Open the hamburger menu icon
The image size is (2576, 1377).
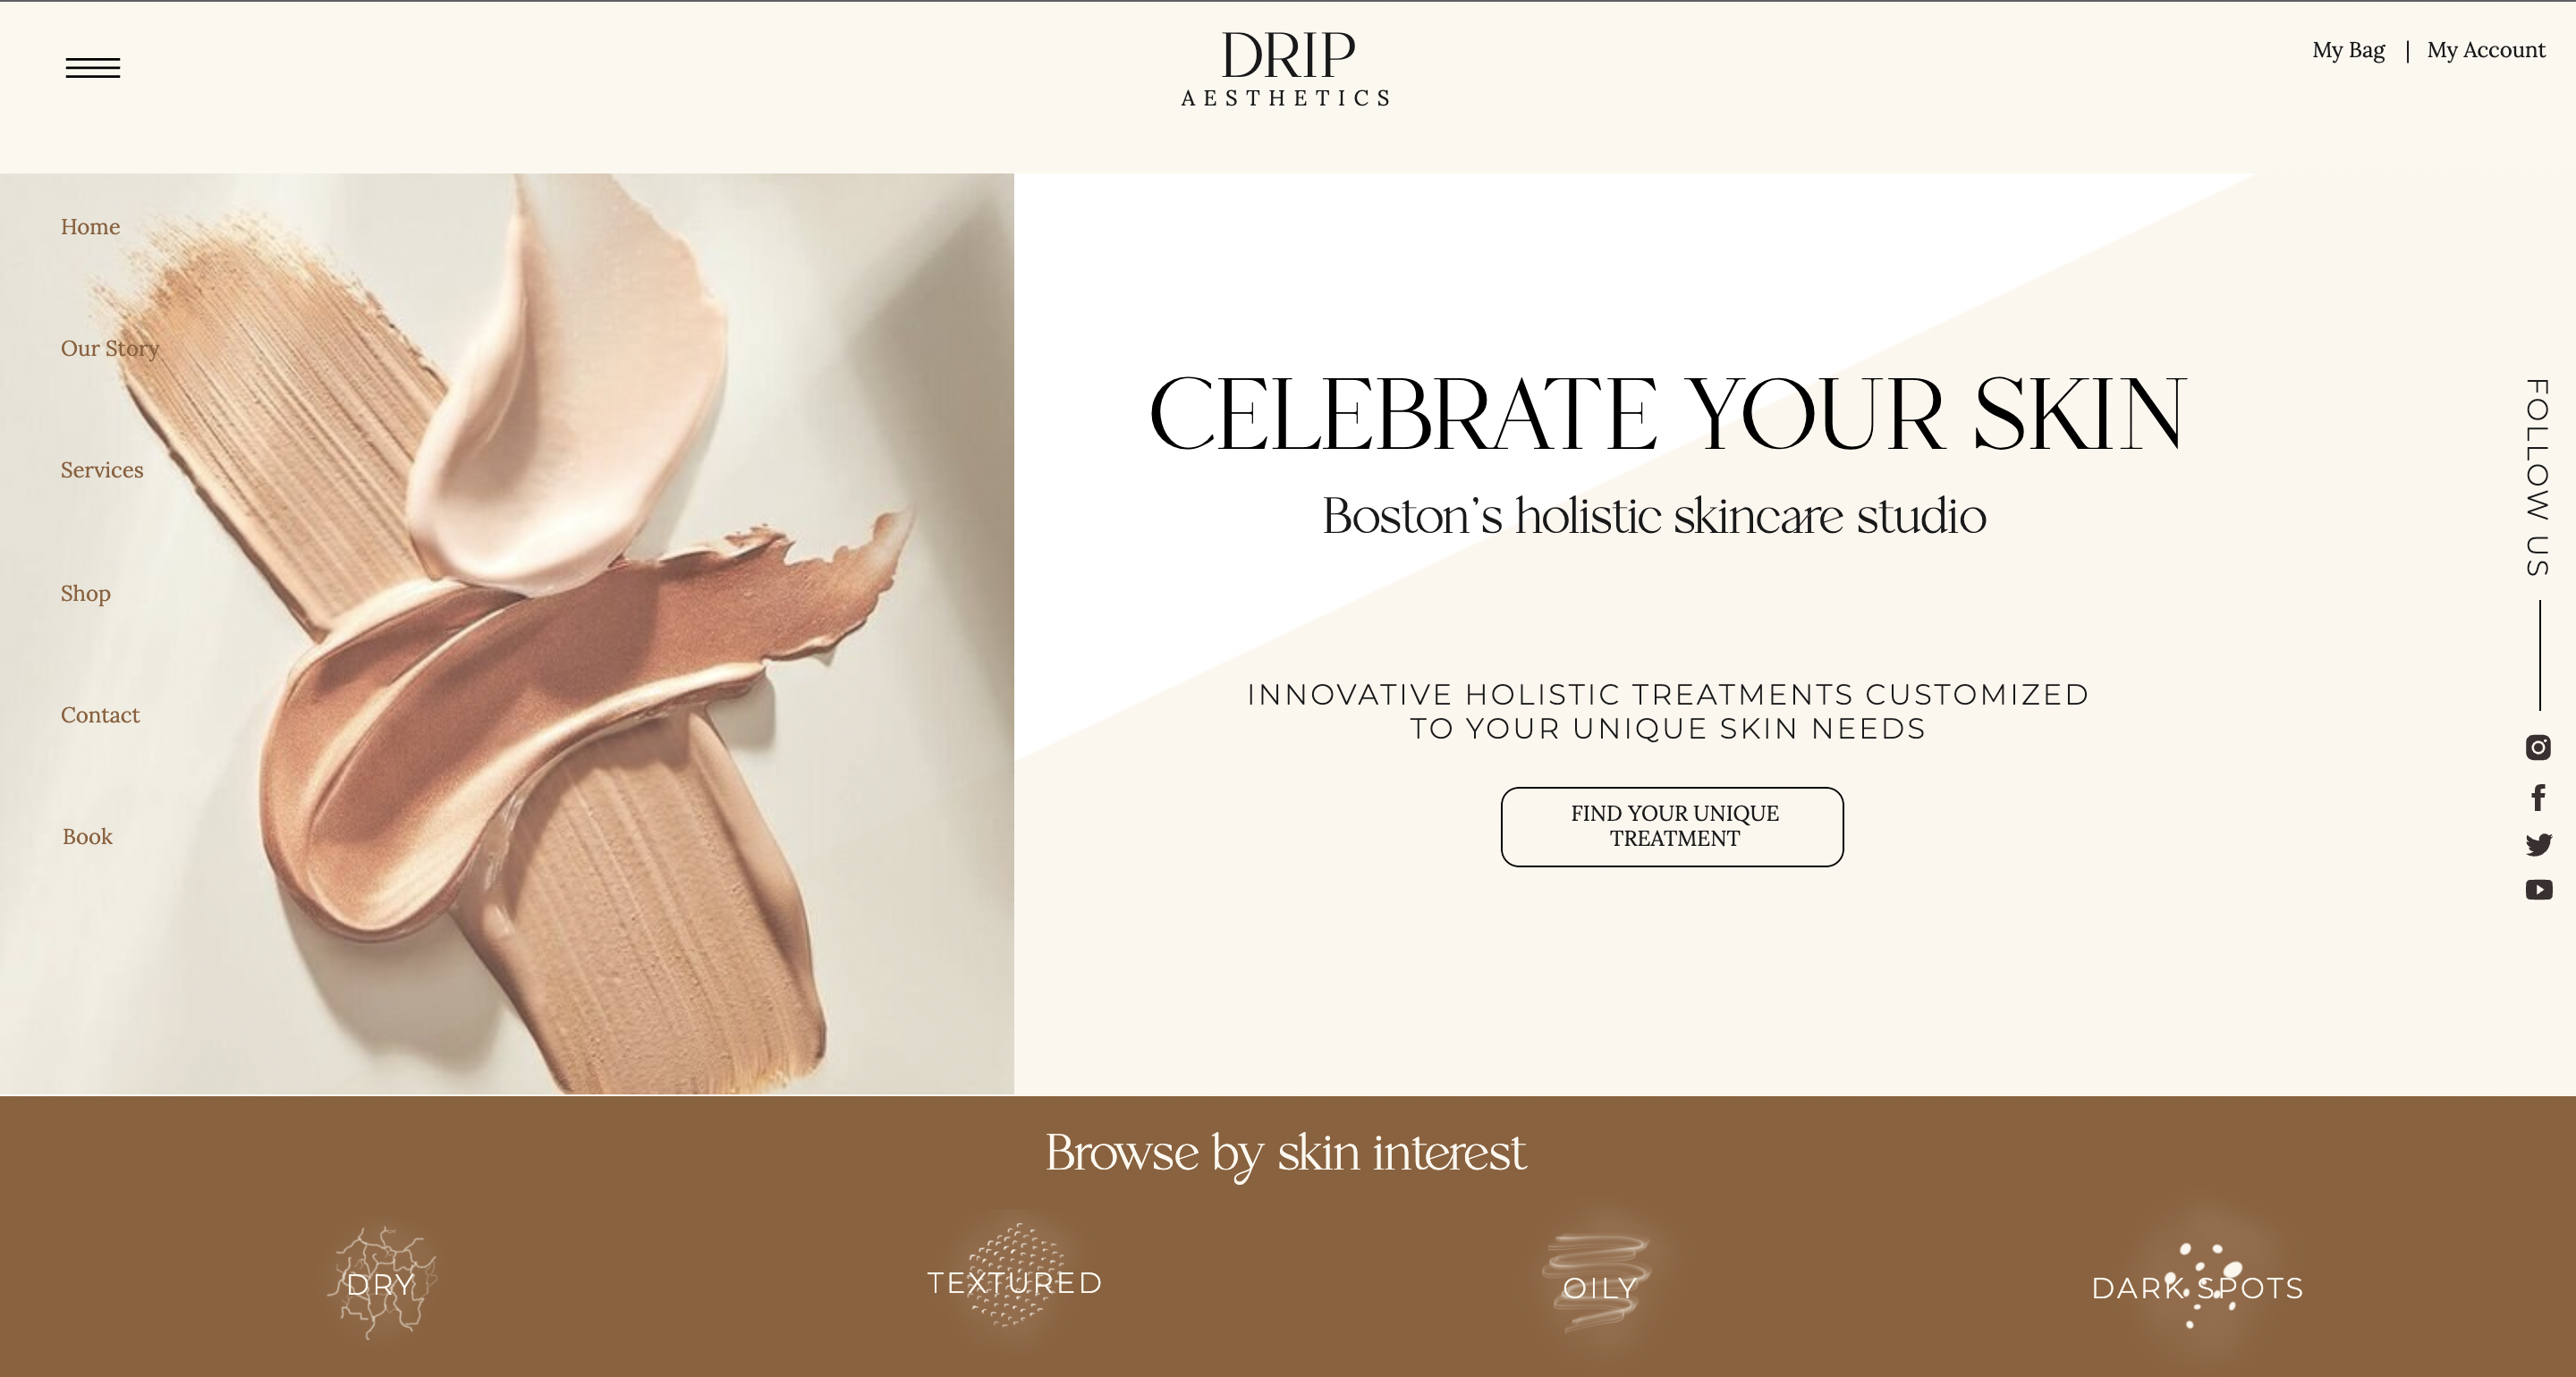(x=93, y=68)
